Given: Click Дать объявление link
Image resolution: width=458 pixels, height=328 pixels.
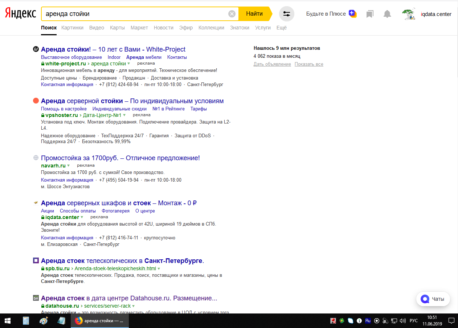Looking at the screenshot, I should (272, 64).
